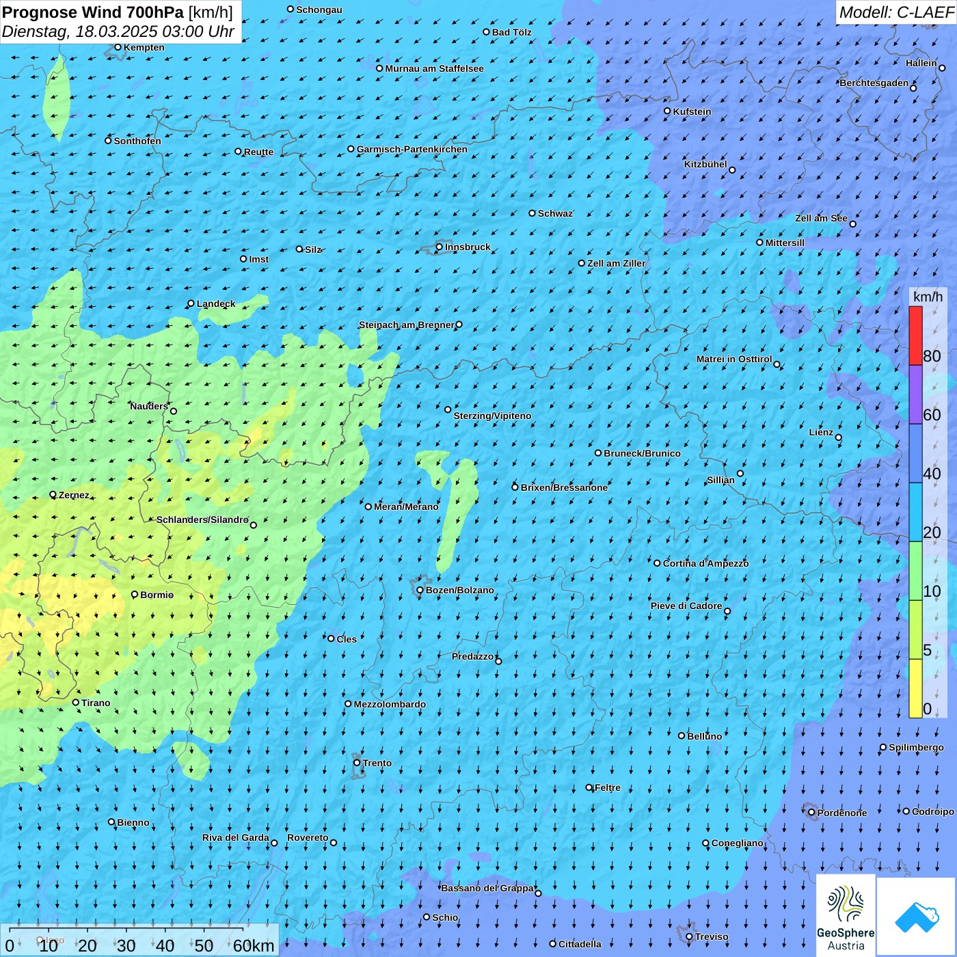Viewport: 957px width, 957px height.
Task: Select the Hallein label
Action: pos(921,63)
